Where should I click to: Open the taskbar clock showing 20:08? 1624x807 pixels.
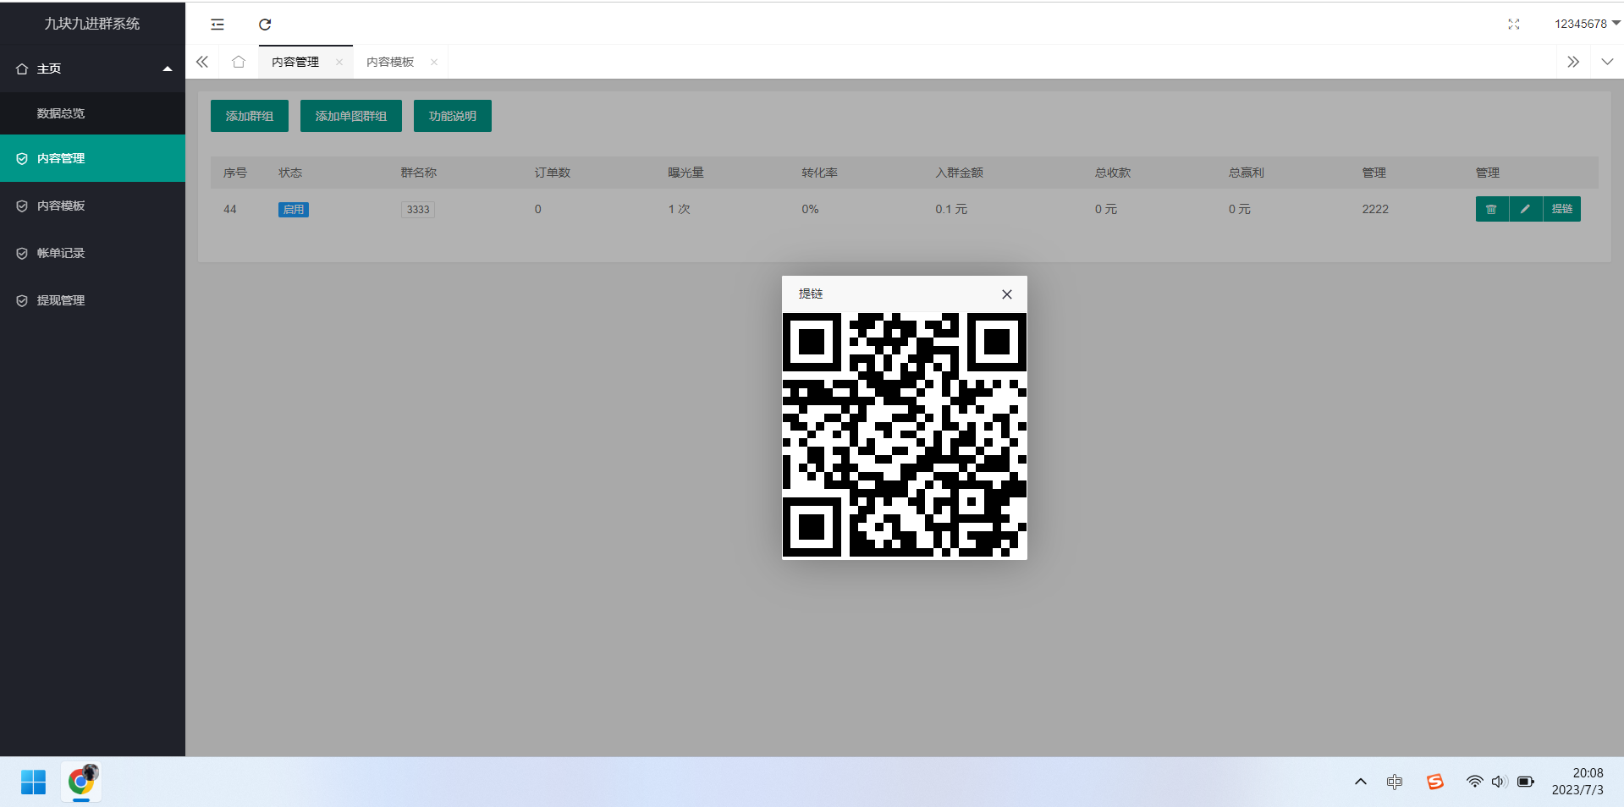(x=1578, y=782)
